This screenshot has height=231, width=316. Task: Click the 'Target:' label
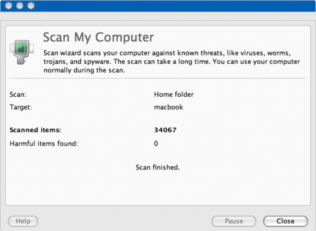21,107
